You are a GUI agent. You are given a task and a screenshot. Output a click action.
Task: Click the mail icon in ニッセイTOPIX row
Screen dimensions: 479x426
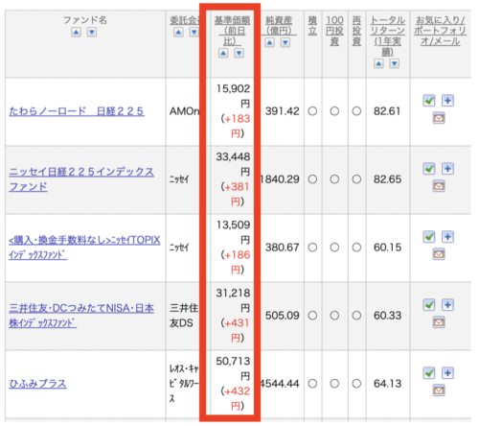[x=439, y=254]
